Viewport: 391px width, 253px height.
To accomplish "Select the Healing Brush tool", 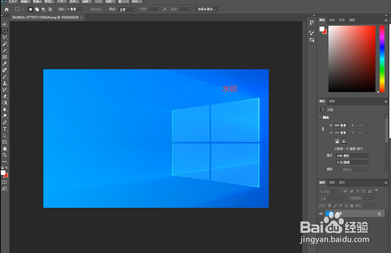I will pos(5,70).
